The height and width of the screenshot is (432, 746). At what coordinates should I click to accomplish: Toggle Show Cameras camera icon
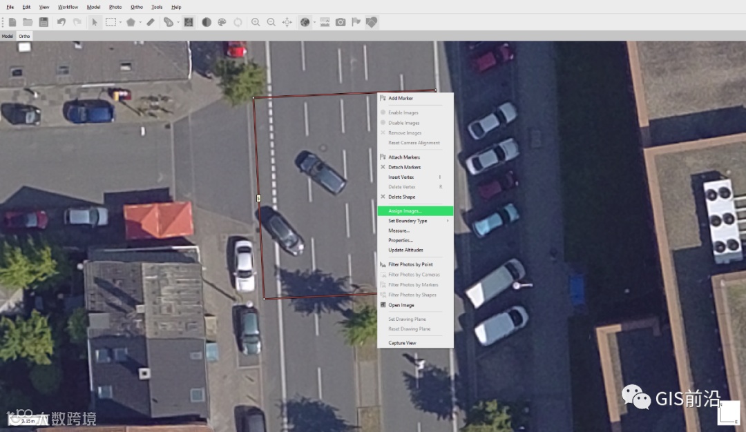341,22
